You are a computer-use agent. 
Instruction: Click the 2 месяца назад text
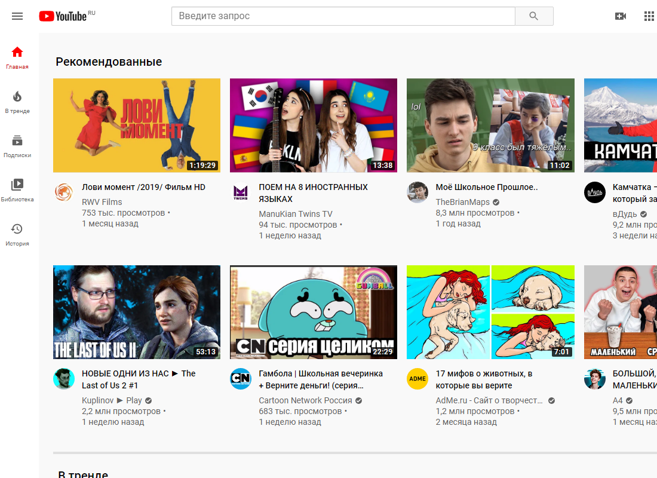coord(466,422)
